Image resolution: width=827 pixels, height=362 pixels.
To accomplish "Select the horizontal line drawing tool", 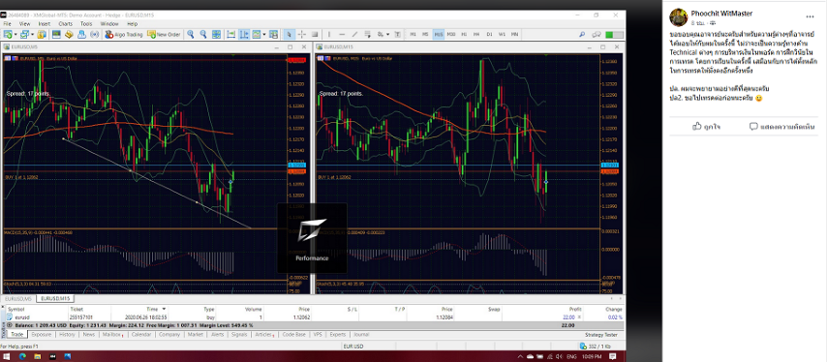I will [342, 34].
